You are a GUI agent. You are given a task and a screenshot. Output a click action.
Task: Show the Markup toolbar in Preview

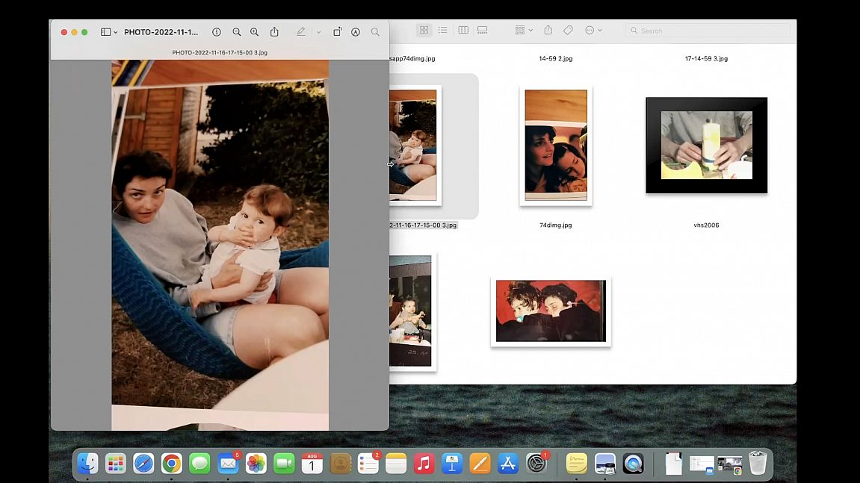(356, 32)
